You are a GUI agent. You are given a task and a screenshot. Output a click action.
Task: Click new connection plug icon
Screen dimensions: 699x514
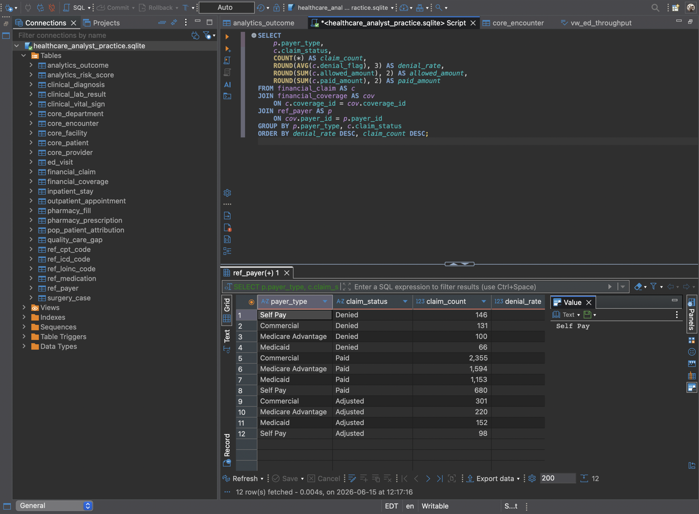tap(9, 7)
